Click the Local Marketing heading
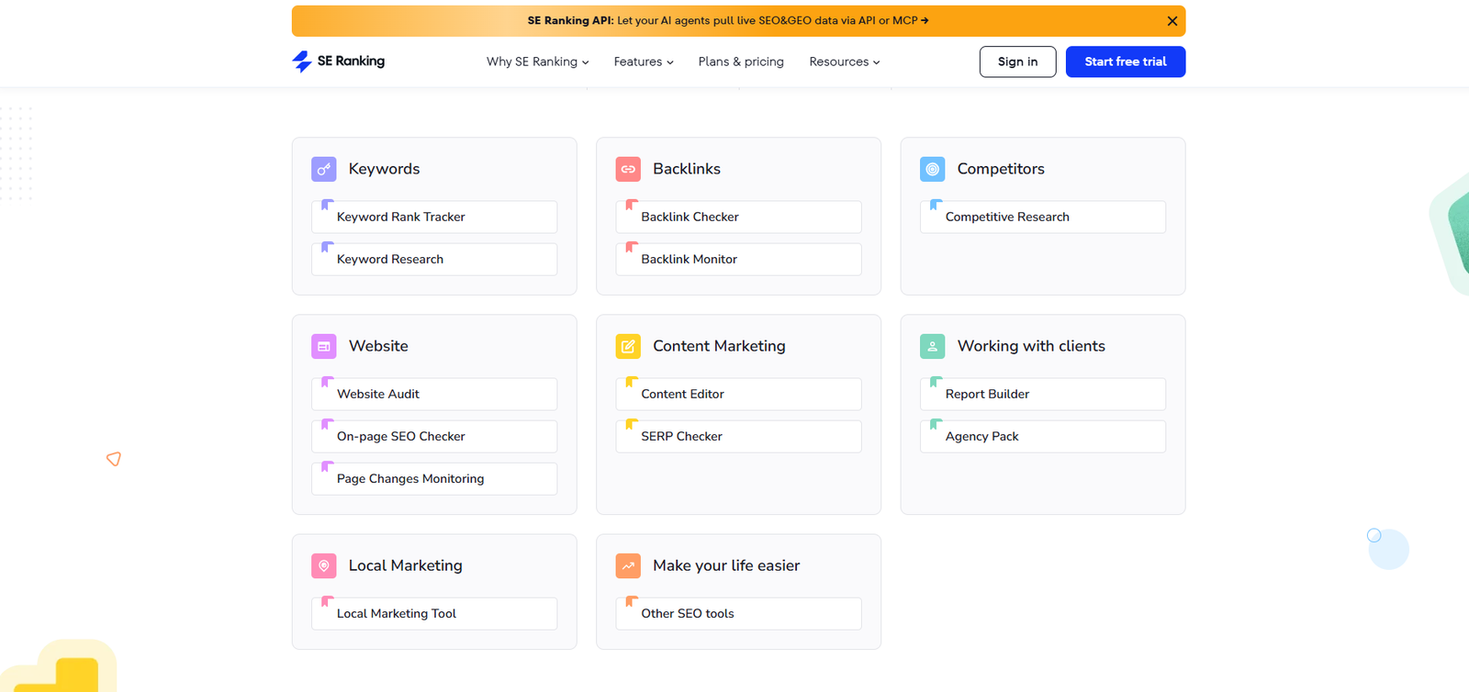1469x692 pixels. tap(405, 565)
